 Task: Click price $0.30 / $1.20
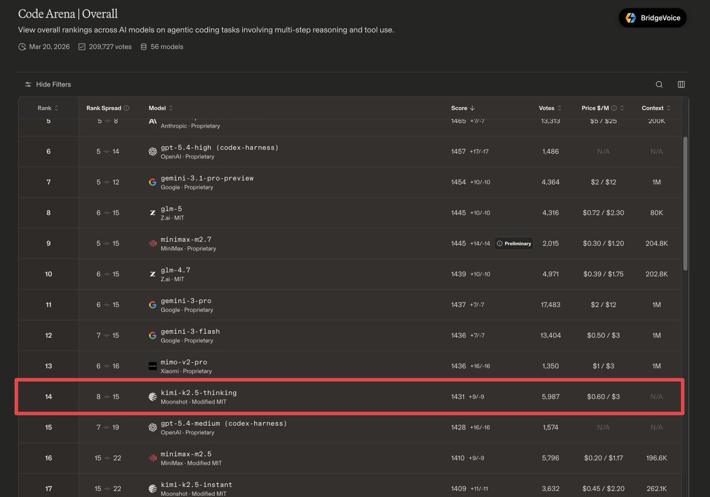pyautogui.click(x=603, y=243)
